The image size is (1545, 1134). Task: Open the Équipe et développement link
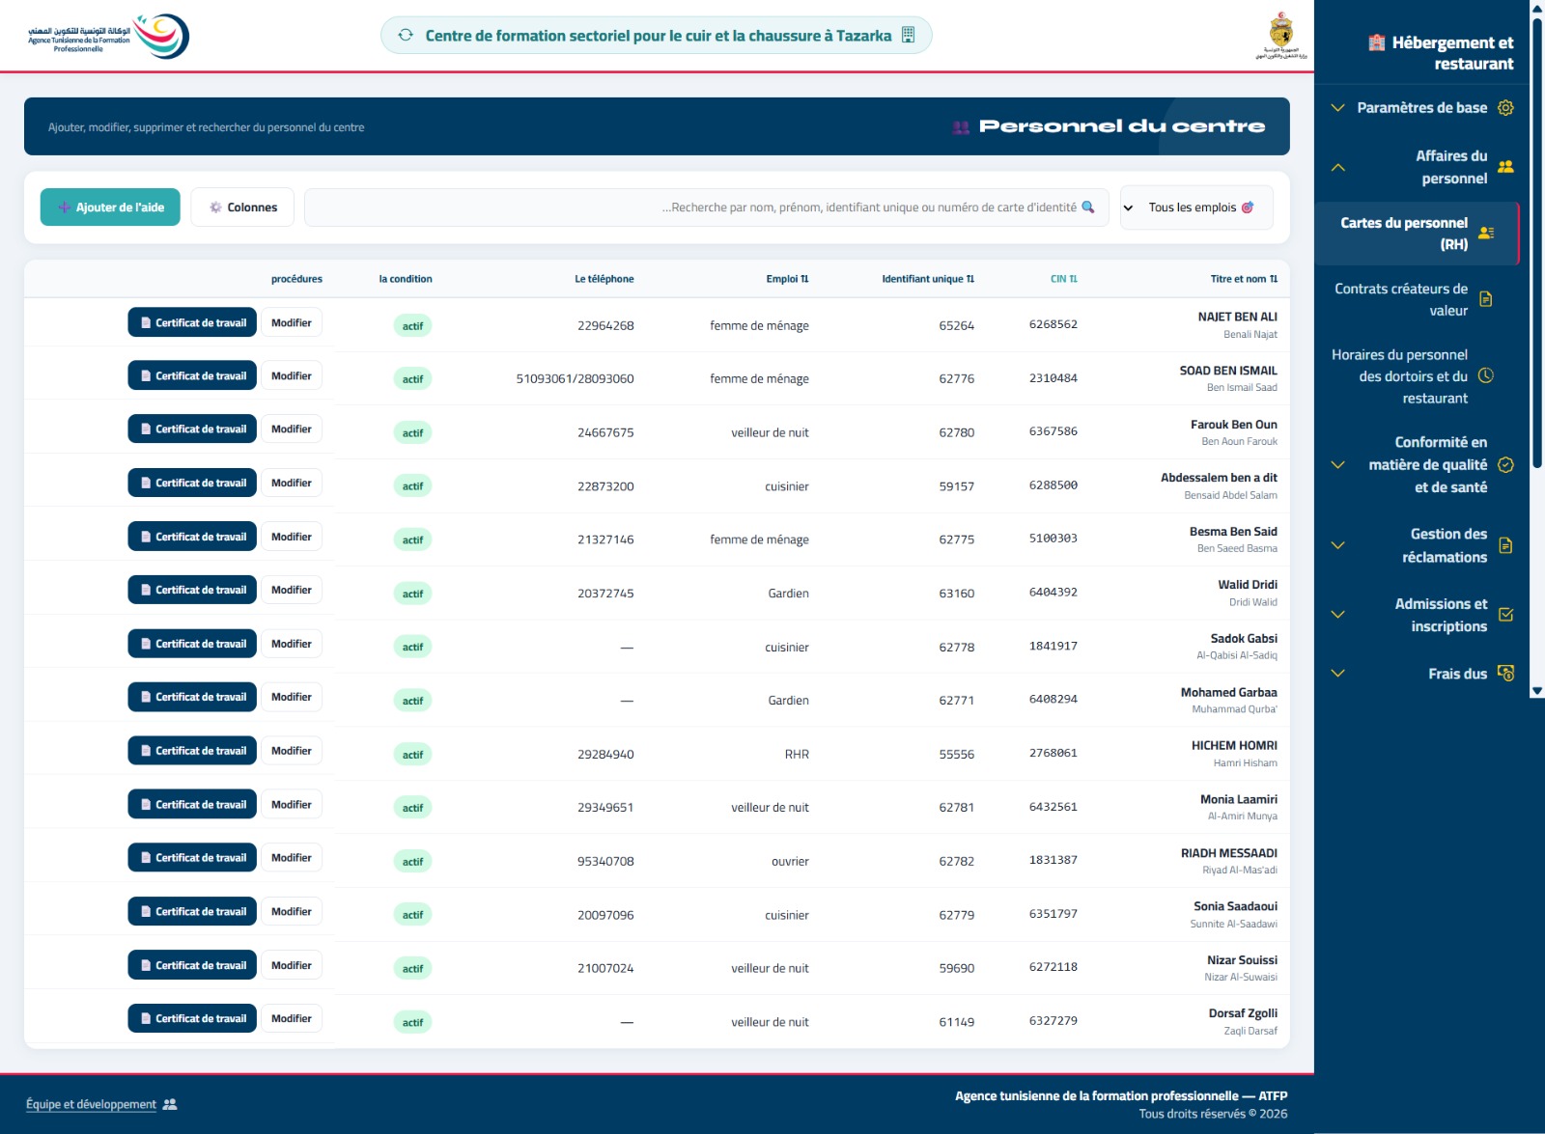pos(91,1104)
